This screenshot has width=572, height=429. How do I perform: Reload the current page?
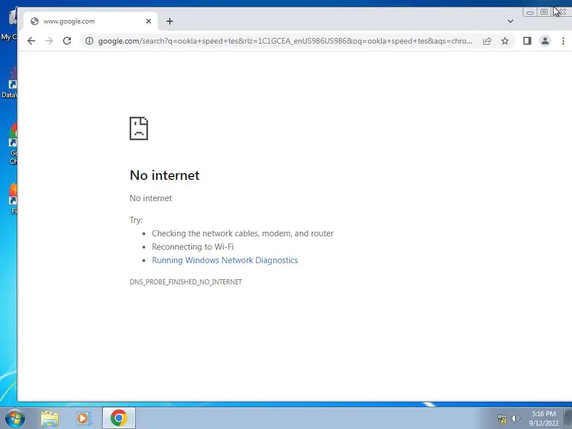tap(67, 41)
